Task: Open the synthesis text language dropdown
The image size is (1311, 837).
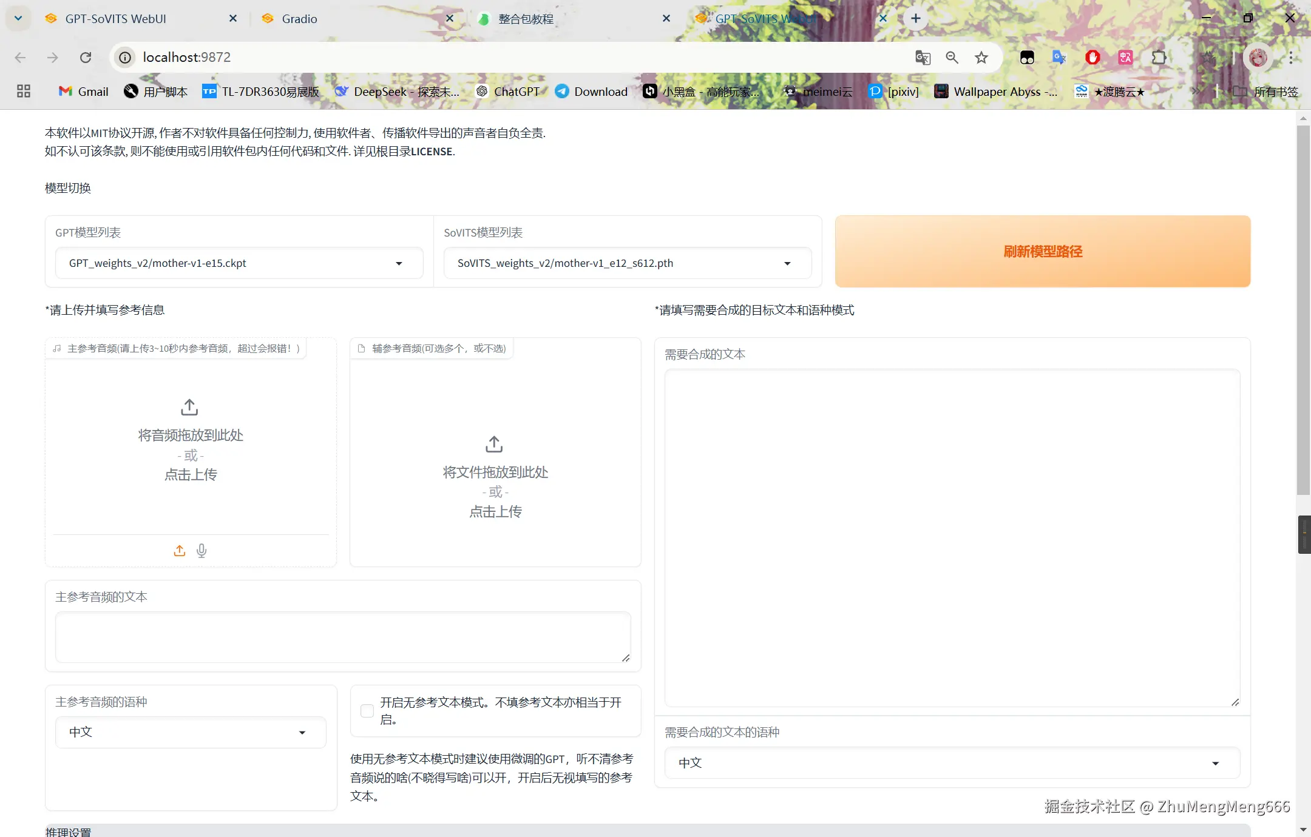Action: 952,762
